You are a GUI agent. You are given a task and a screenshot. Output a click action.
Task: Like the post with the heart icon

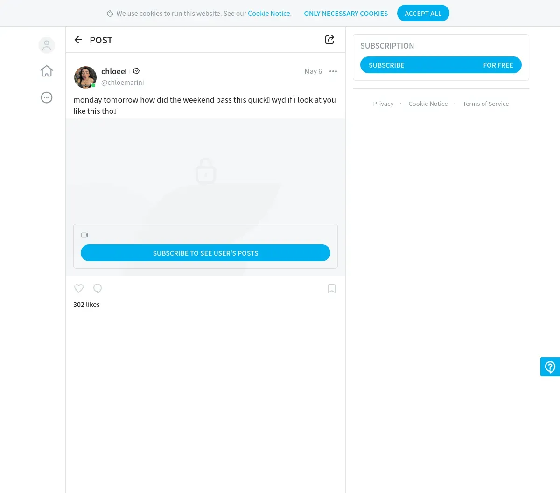pos(79,288)
